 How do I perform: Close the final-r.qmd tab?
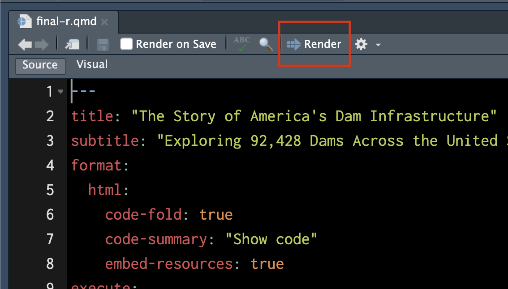pos(104,22)
